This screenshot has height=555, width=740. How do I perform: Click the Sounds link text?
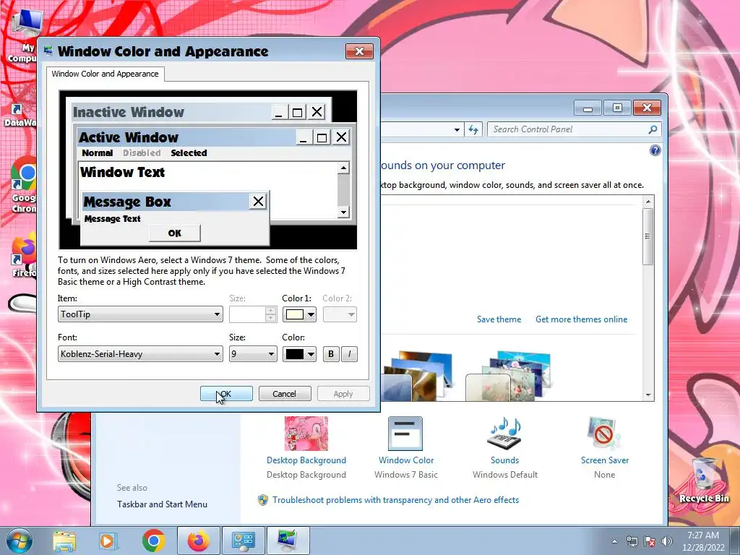(x=504, y=460)
